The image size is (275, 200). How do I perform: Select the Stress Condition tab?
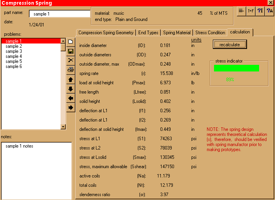[x=210, y=33]
